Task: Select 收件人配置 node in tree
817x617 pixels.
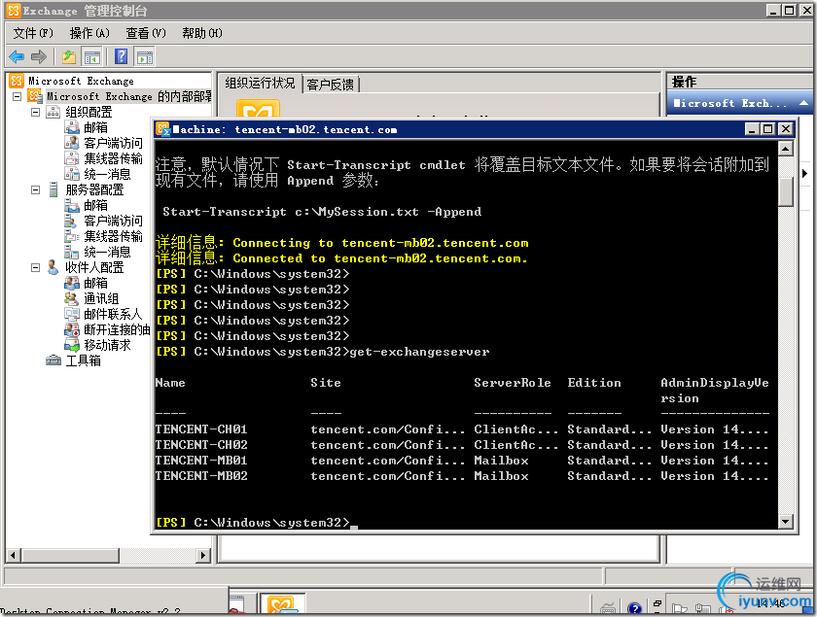Action: (94, 267)
